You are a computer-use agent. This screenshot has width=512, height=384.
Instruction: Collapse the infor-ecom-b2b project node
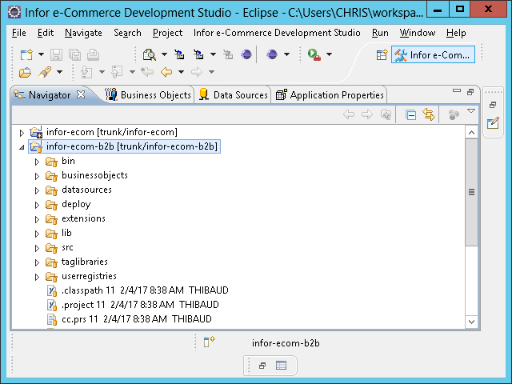[22, 147]
